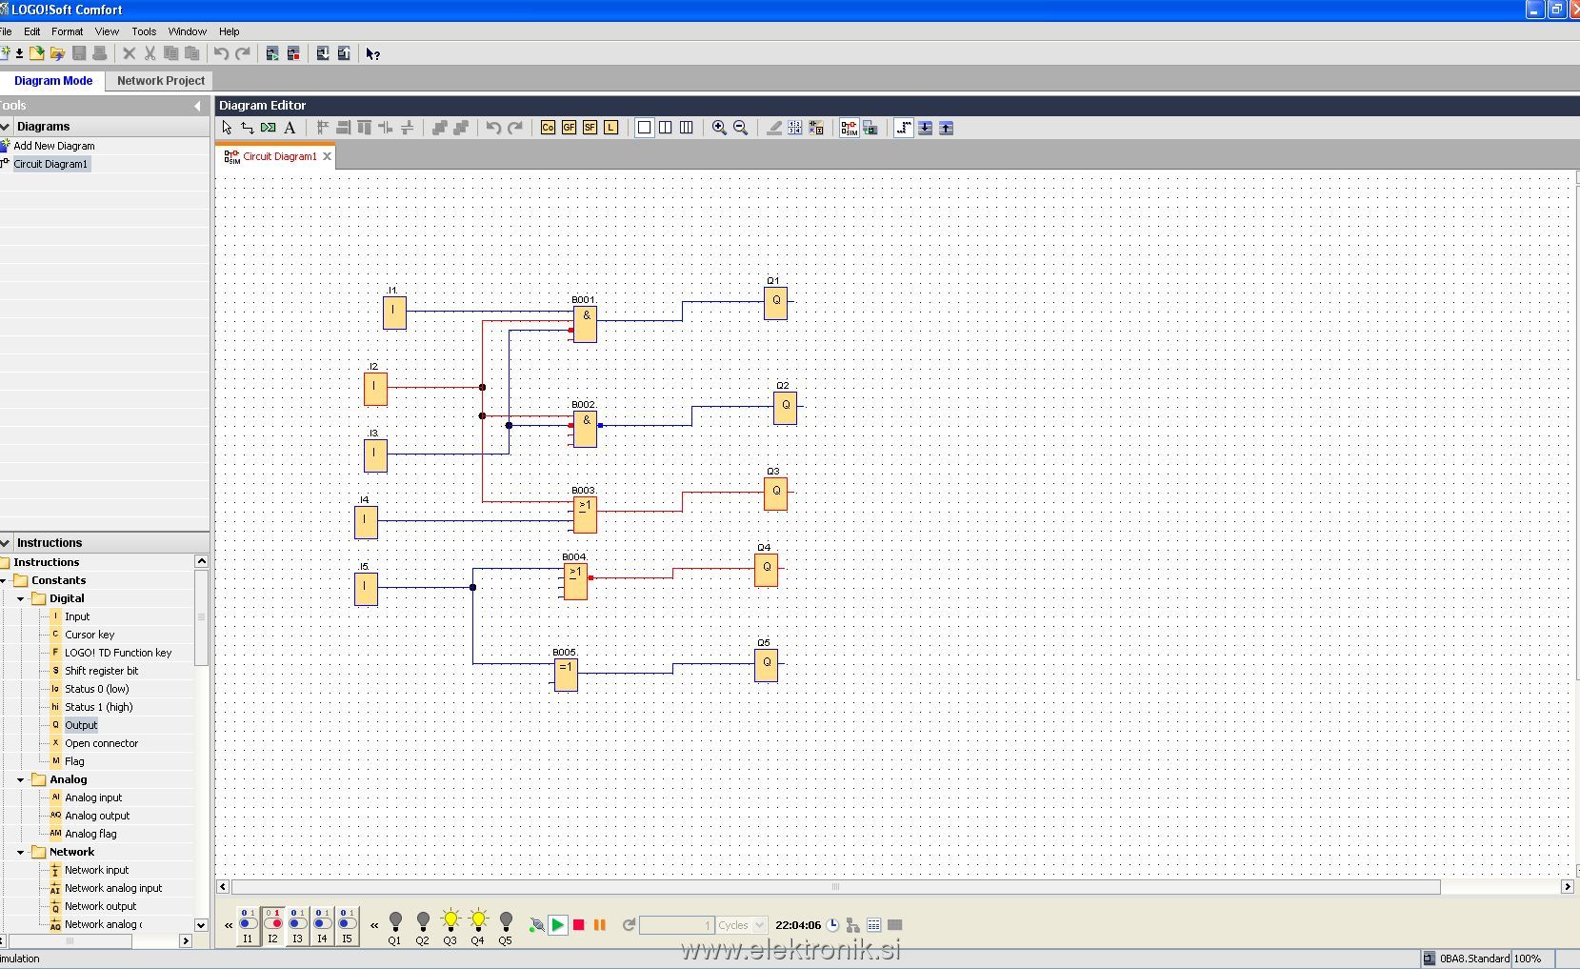This screenshot has height=969, width=1580.
Task: Collapse the Analog folder in tree
Action: pos(21,779)
